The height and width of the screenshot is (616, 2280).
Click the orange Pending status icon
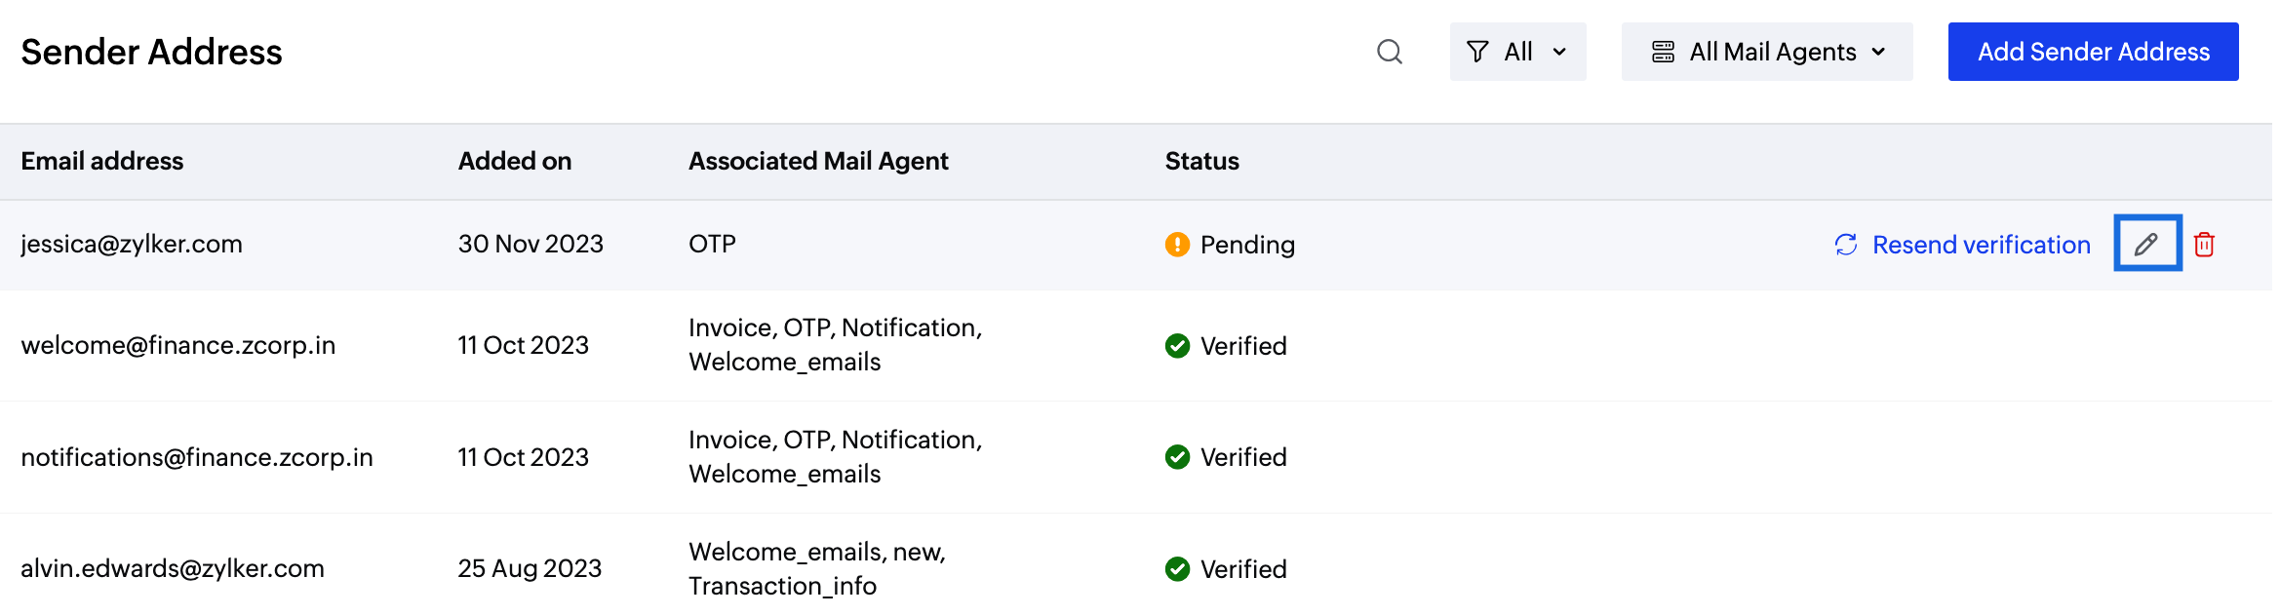1177,245
